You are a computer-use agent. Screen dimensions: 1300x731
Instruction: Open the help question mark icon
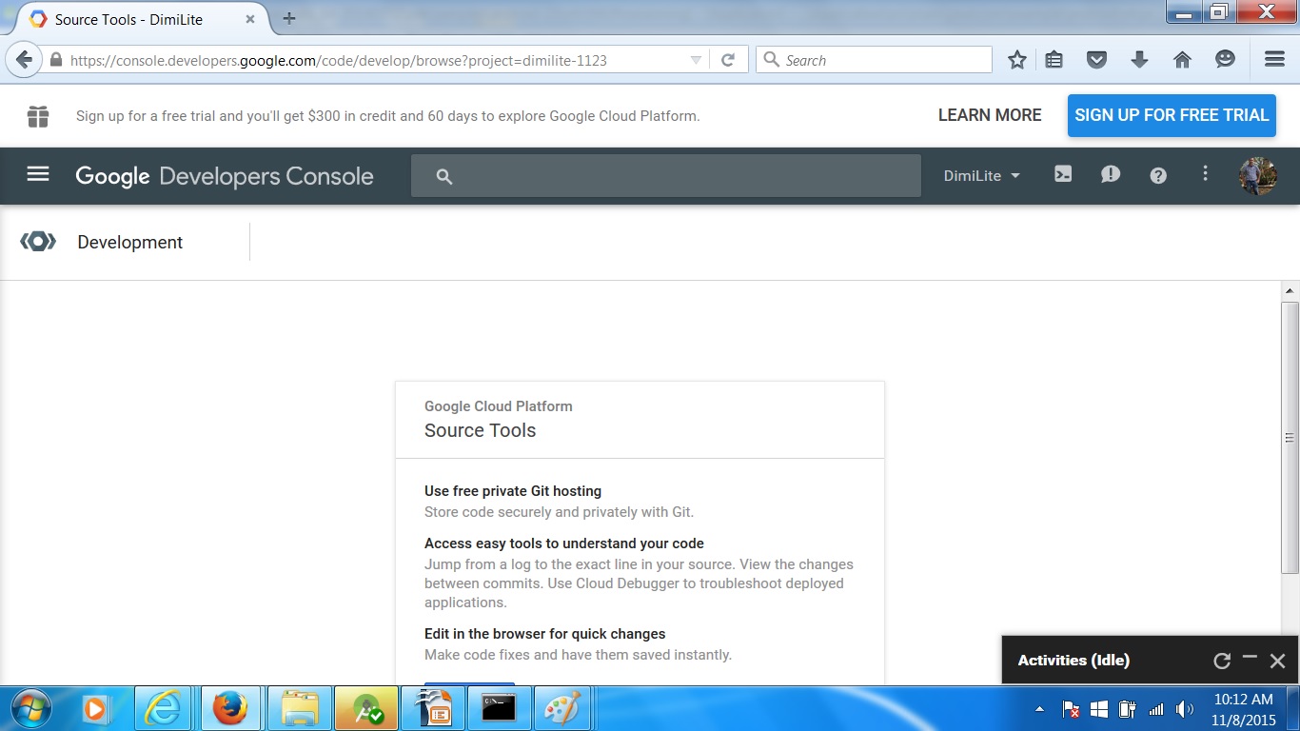(x=1158, y=175)
